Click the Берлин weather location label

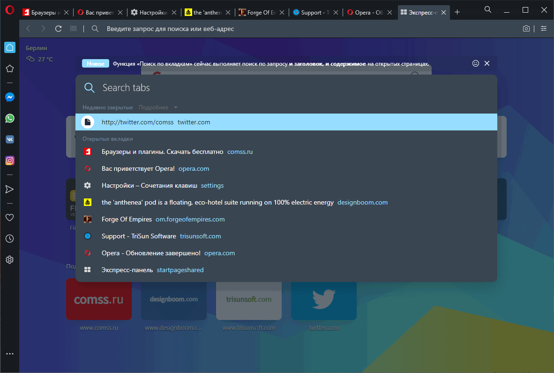coord(37,48)
